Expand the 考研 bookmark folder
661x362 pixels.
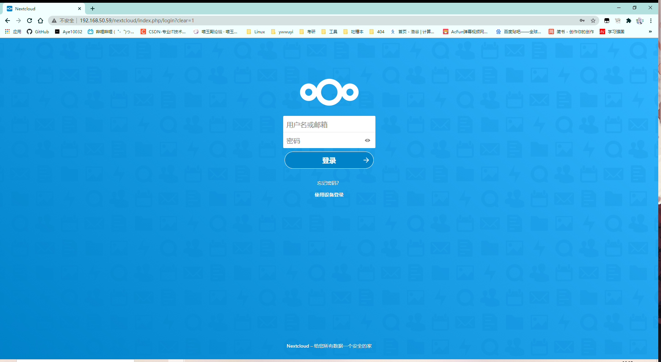[x=307, y=32]
